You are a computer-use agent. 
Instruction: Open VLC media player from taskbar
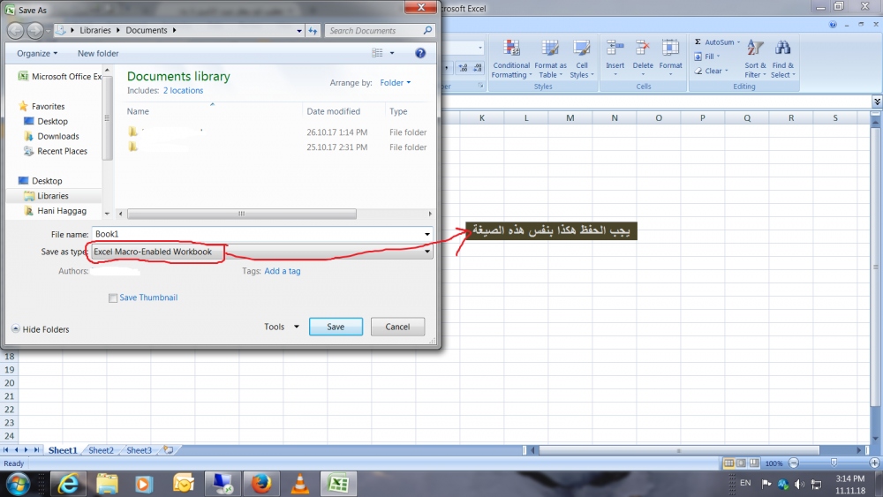[300, 484]
